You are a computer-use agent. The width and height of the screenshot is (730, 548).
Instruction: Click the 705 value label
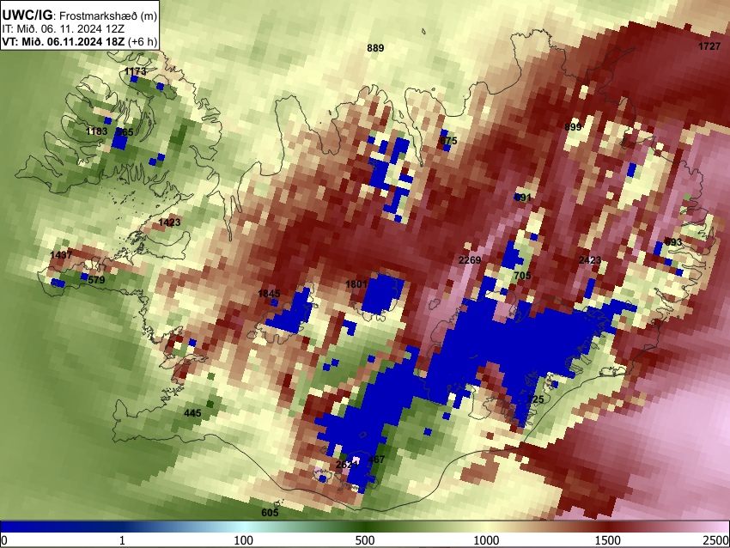(522, 276)
